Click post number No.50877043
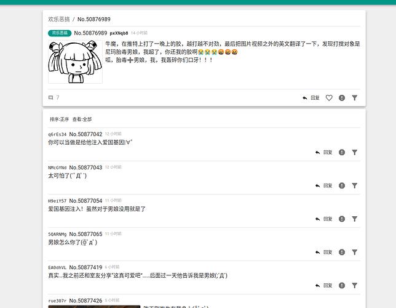 pyautogui.click(x=85, y=168)
